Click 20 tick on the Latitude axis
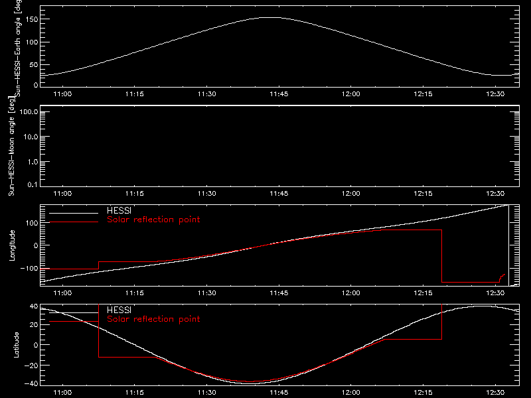 tap(34, 324)
